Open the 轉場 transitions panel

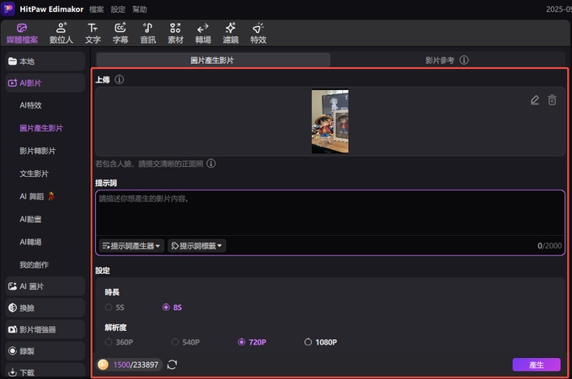click(x=203, y=33)
